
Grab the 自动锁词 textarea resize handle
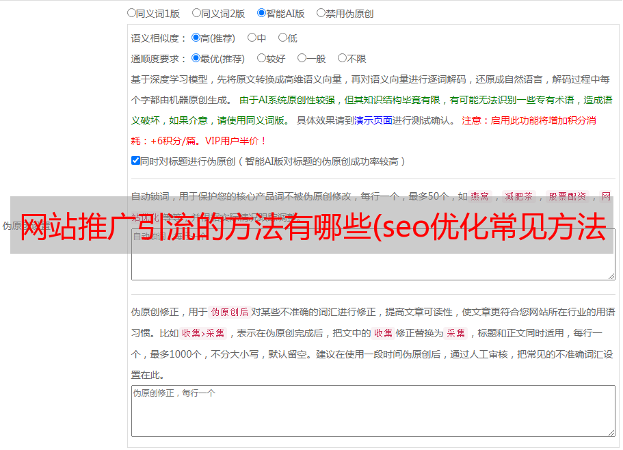pos(611,276)
